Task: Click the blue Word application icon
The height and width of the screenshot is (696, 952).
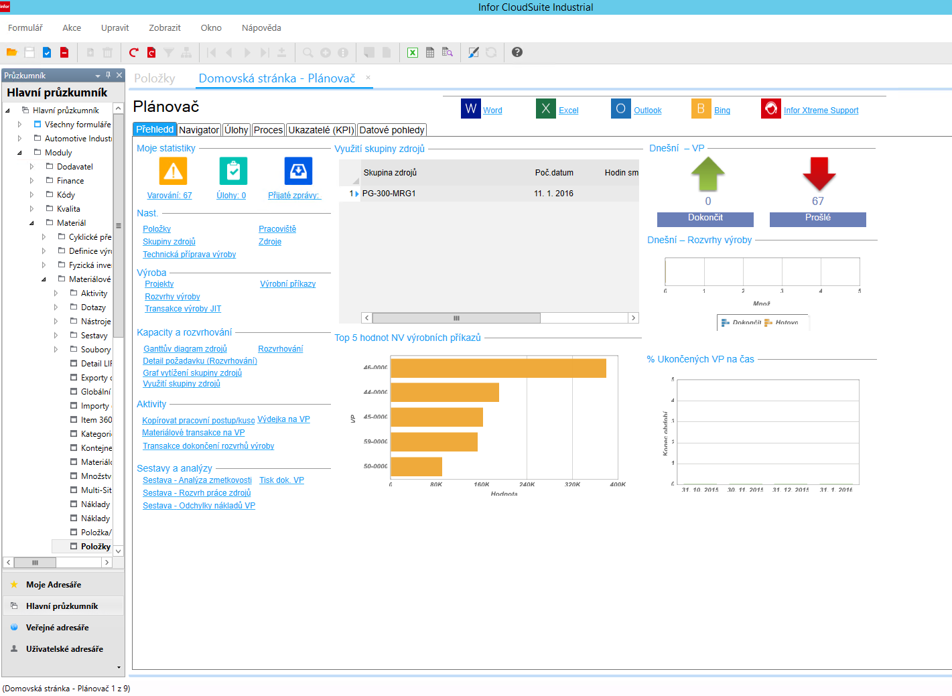Action: [471, 109]
